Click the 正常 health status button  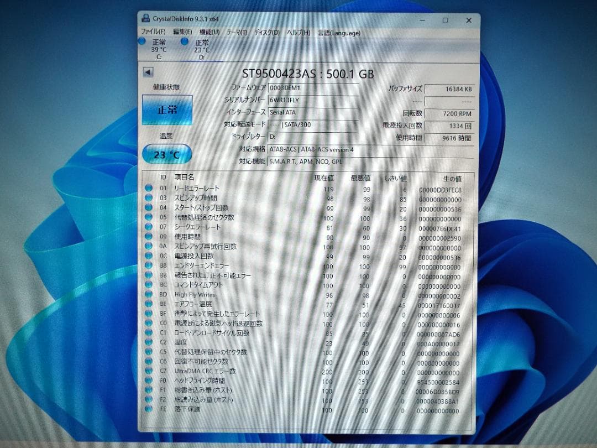[166, 110]
